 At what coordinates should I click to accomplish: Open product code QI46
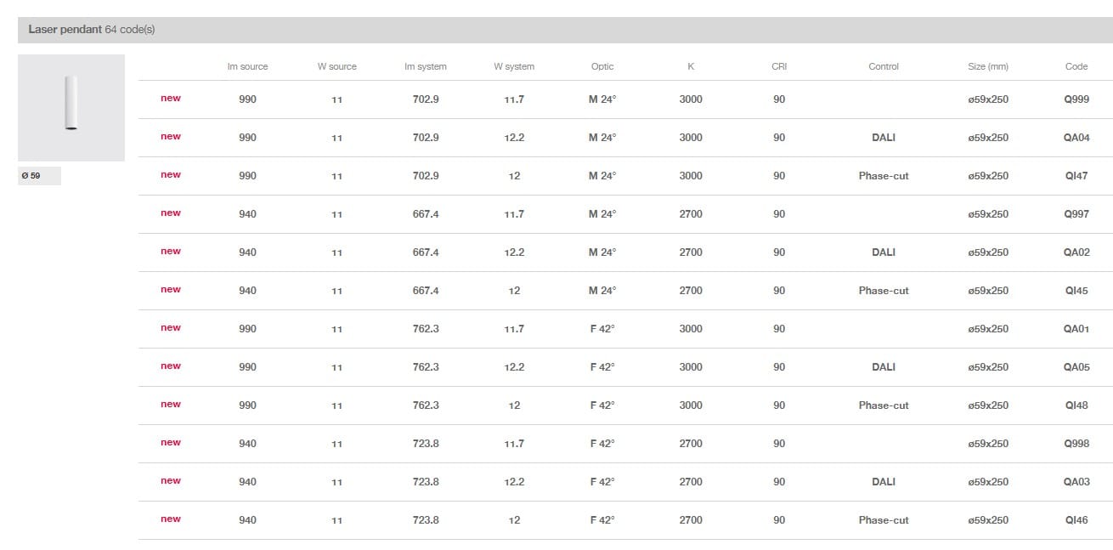pyautogui.click(x=1076, y=520)
